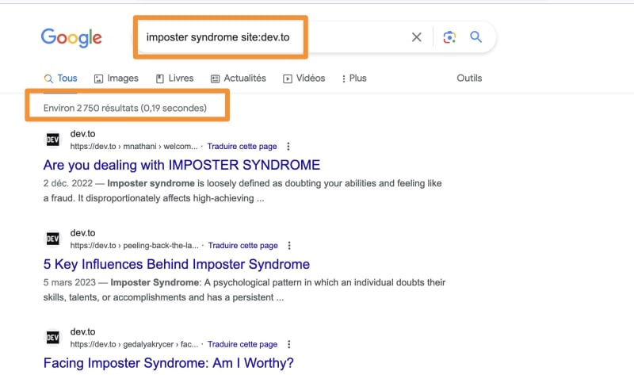Open 'Are you dealing with IMPOSTER SYNDROME'
This screenshot has height=375, width=634.
182,165
